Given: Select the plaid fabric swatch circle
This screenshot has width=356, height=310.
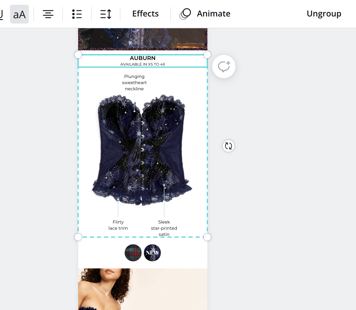Looking at the screenshot, I should pyautogui.click(x=133, y=253).
